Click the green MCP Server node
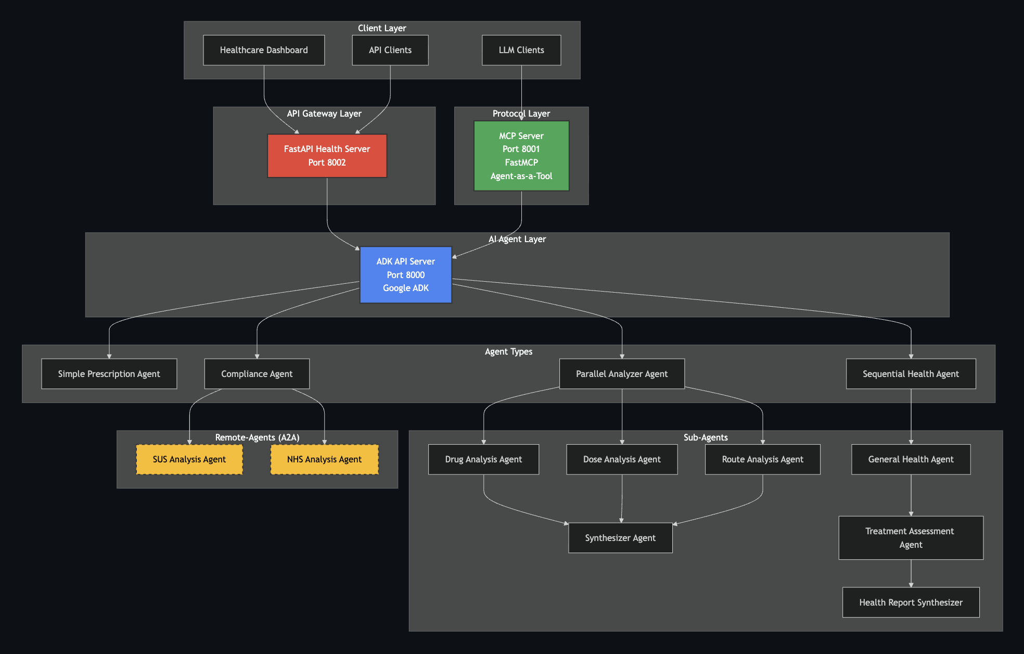 [521, 156]
